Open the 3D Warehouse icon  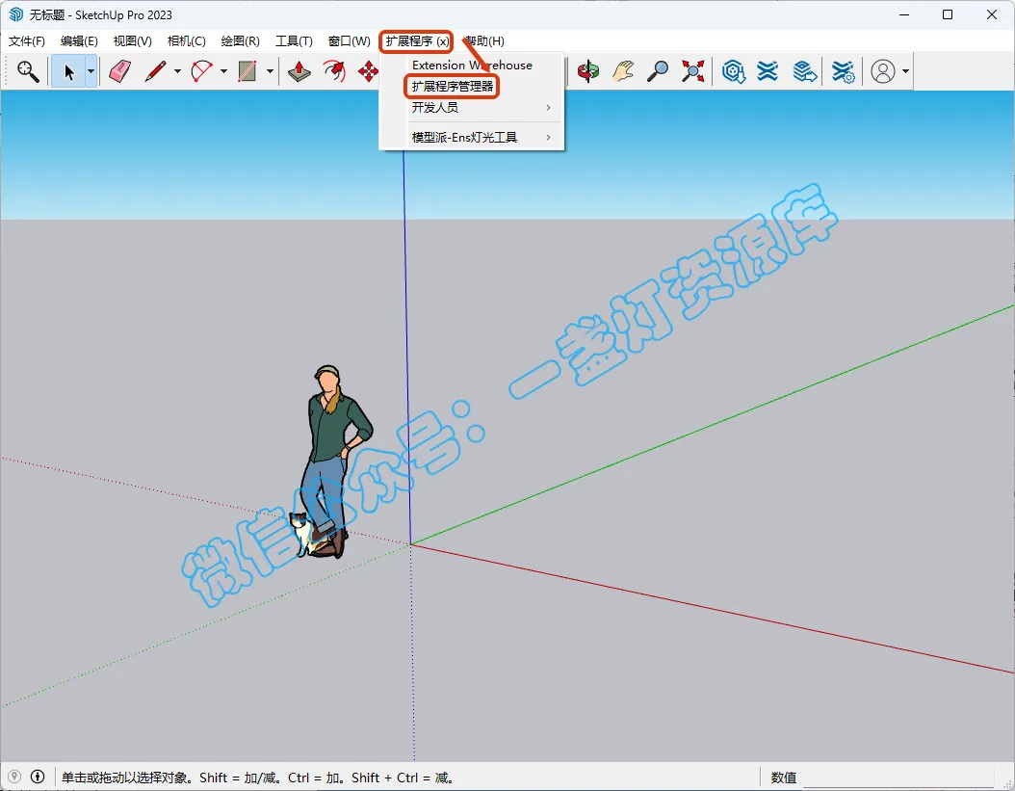pos(734,71)
